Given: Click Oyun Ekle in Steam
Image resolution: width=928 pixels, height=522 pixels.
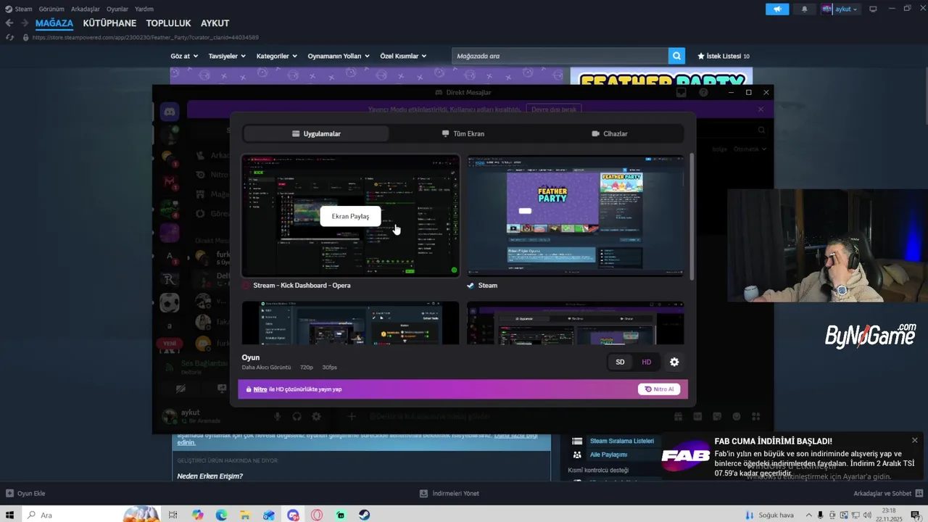Looking at the screenshot, I should (x=25, y=494).
